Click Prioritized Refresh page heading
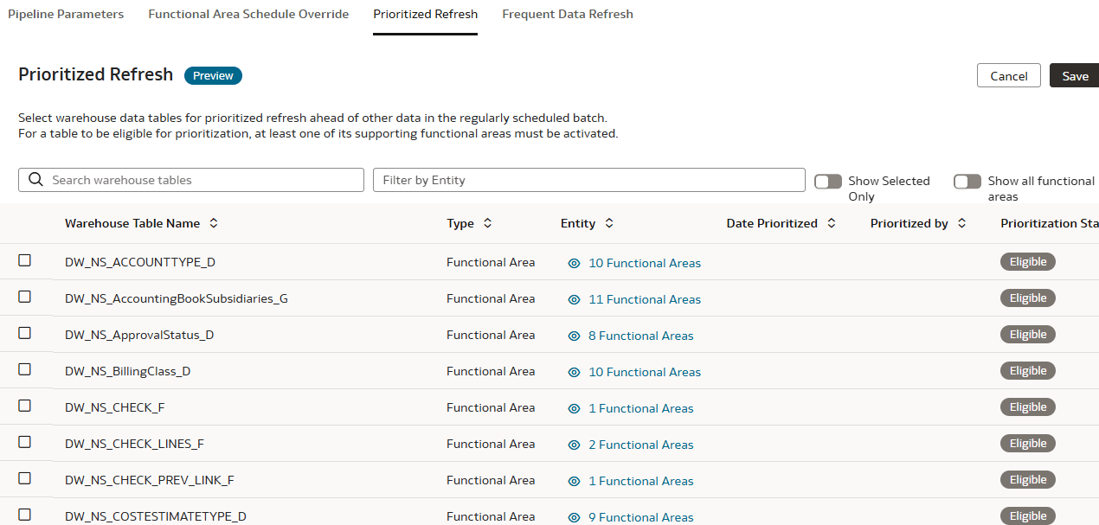 96,74
